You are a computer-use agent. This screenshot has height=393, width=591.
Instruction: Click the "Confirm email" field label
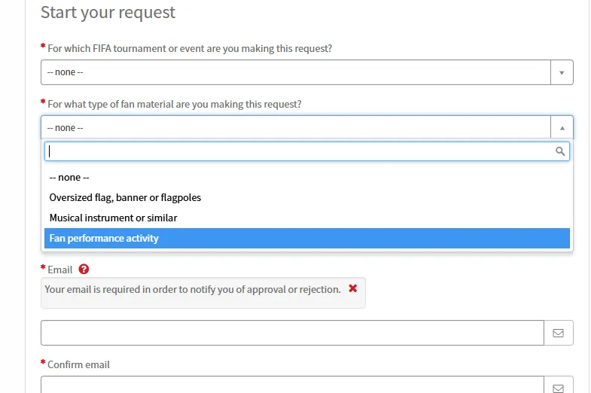pyautogui.click(x=78, y=364)
